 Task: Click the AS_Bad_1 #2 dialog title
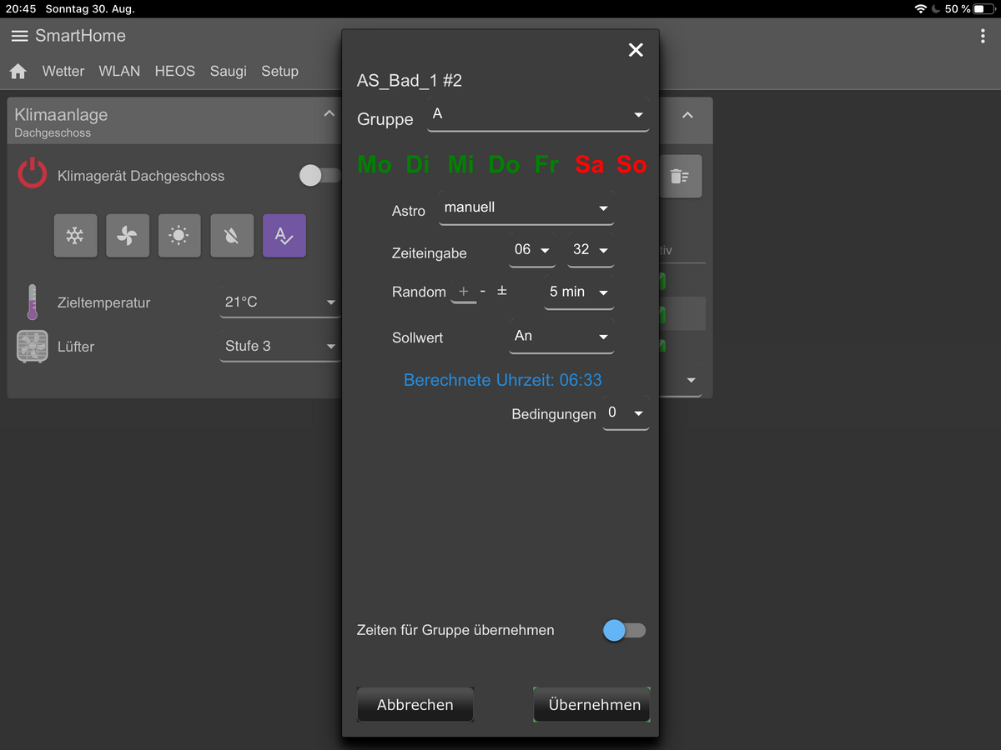tap(410, 81)
